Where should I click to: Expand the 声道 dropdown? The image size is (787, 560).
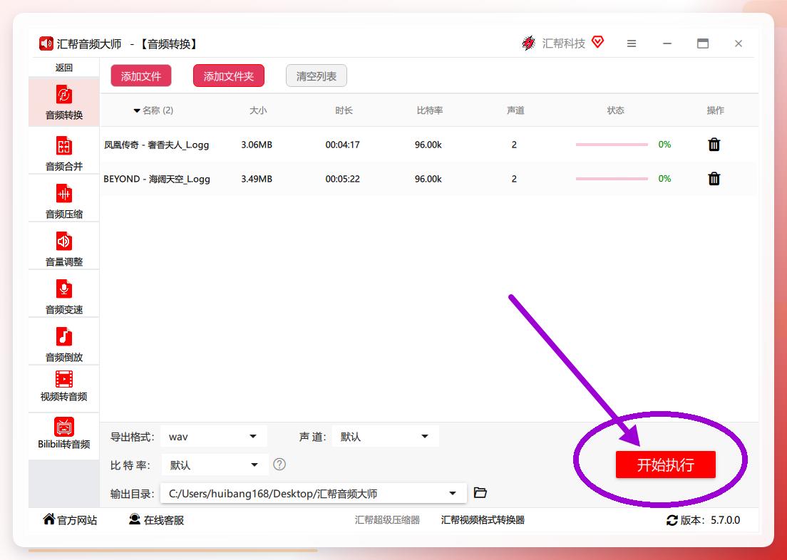[386, 437]
